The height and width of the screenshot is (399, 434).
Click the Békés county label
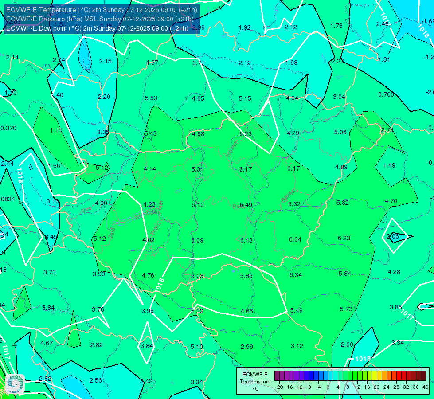288,196
